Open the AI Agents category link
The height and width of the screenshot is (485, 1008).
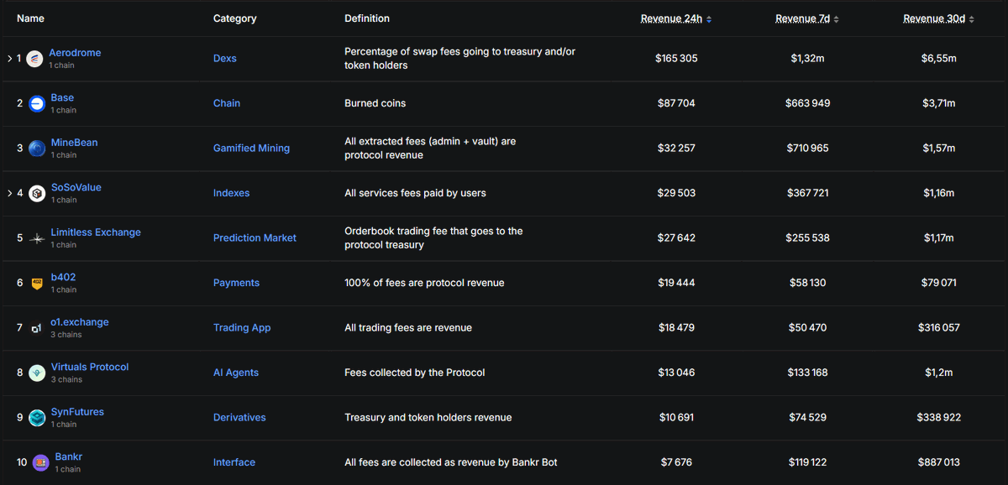point(236,373)
